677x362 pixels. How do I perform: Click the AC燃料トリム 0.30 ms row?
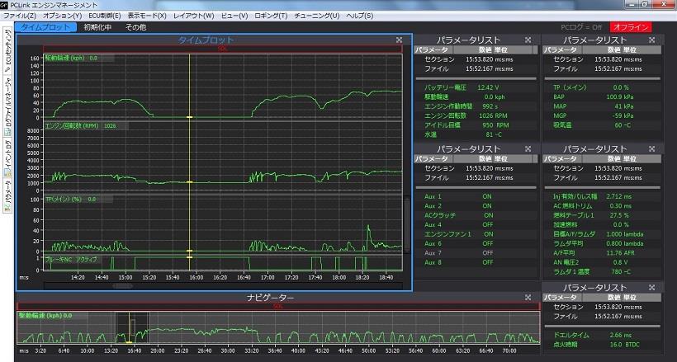[603, 206]
